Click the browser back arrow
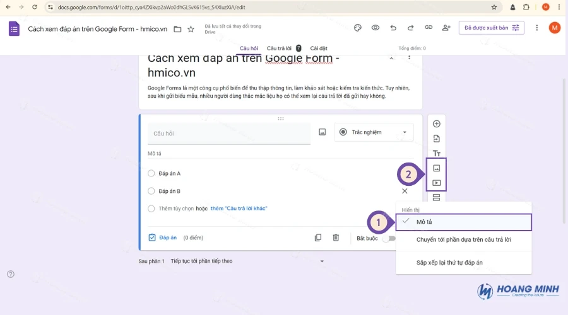The height and width of the screenshot is (315, 568). click(x=8, y=7)
